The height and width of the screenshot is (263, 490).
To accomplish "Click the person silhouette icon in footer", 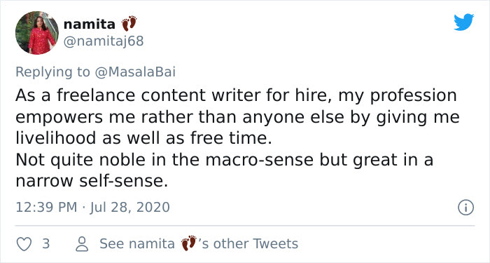I will tap(82, 244).
